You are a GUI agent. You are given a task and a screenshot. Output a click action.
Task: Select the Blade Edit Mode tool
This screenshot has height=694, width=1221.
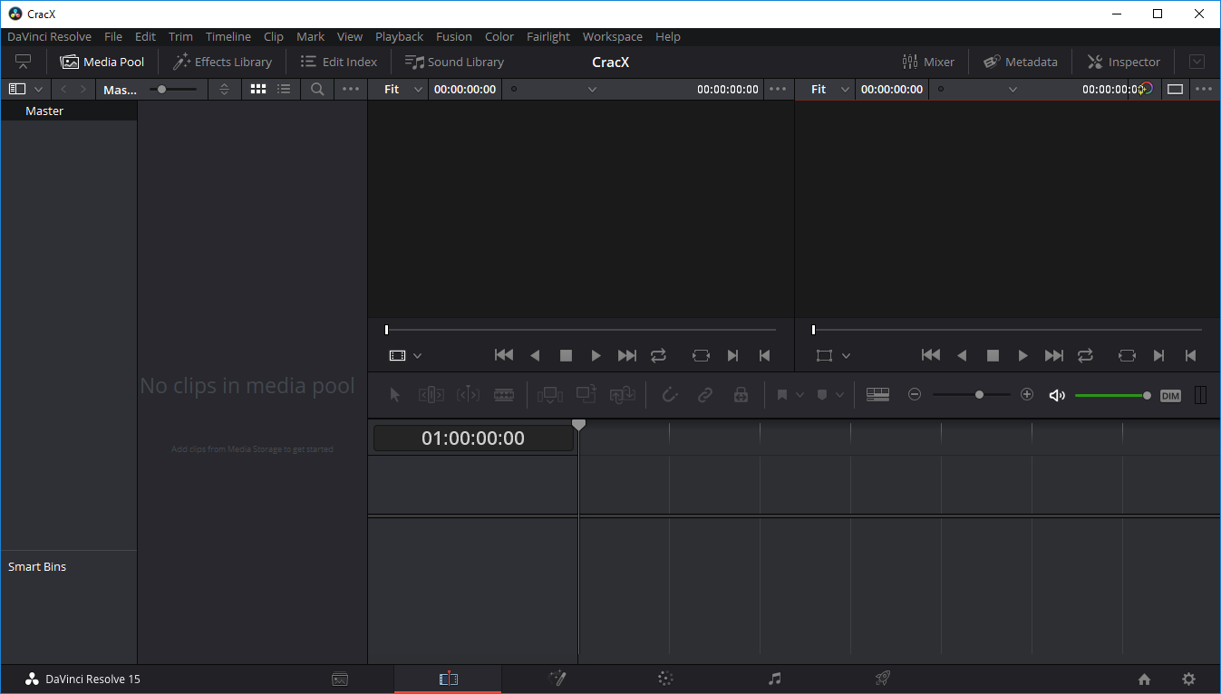click(504, 395)
